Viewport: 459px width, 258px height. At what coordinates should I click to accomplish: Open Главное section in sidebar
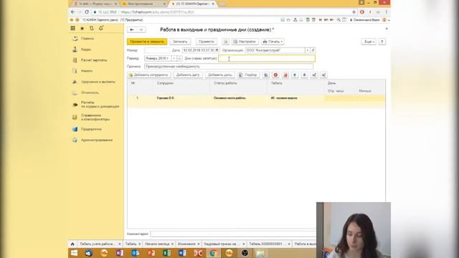(x=87, y=39)
